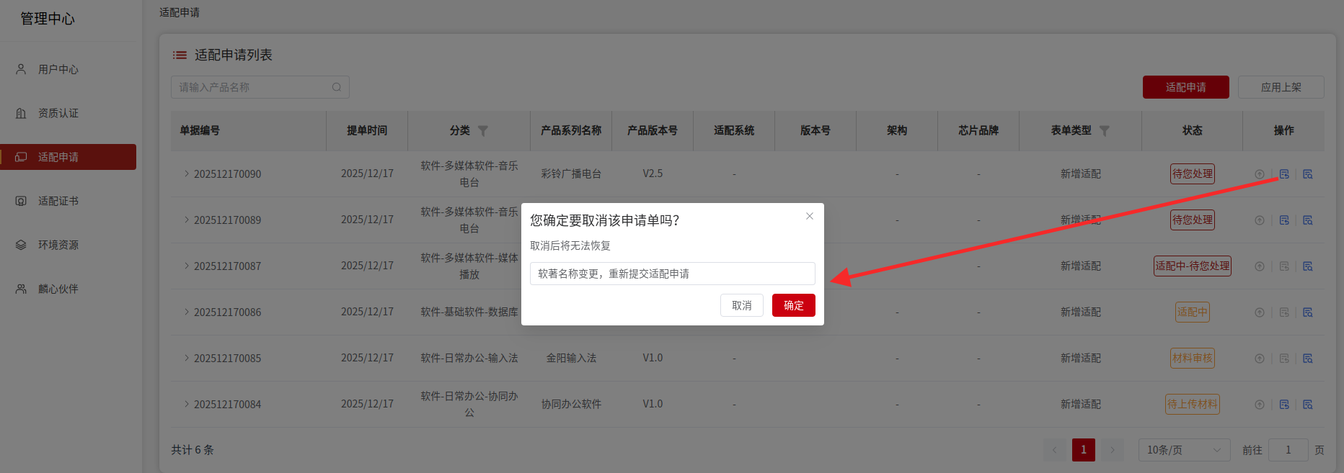The image size is (1344, 473).
Task: Open the 10条/页 page size dropdown
Action: click(x=1184, y=450)
